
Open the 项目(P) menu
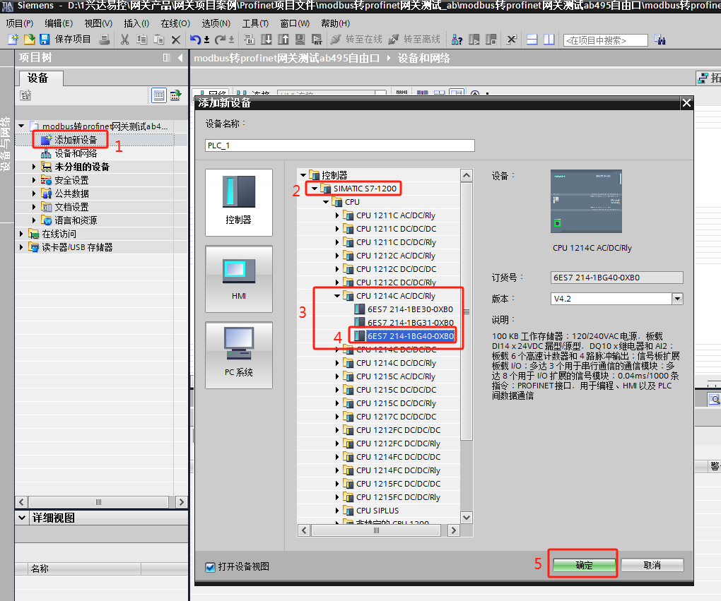20,23
